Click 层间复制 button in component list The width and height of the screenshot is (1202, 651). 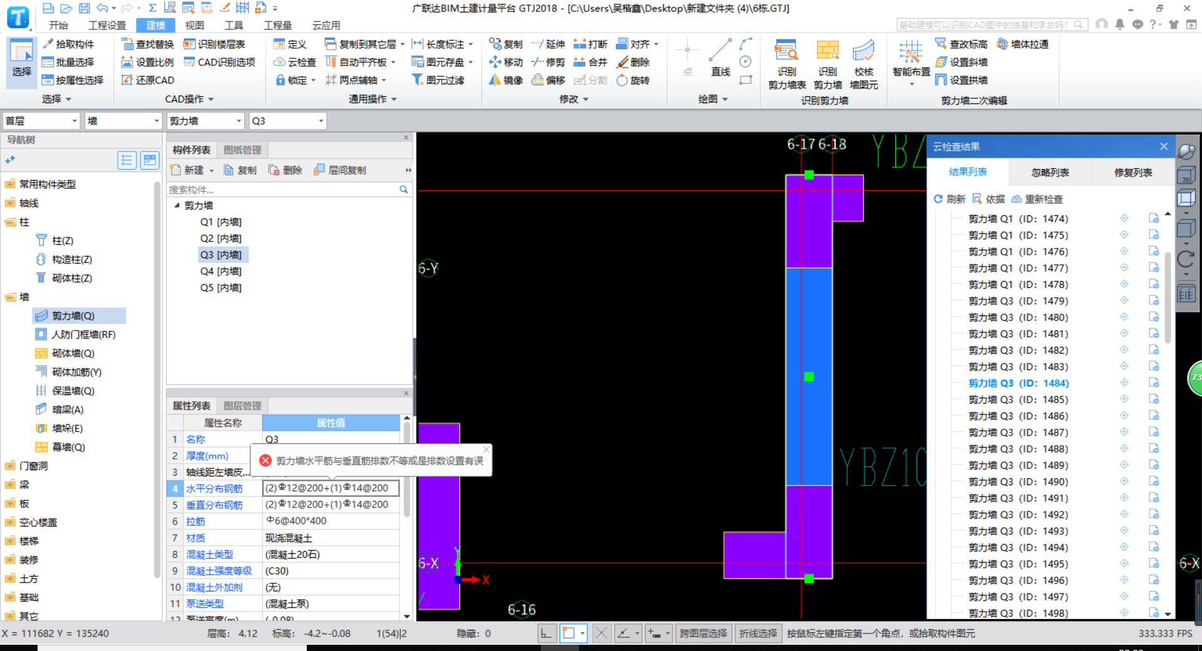340,170
